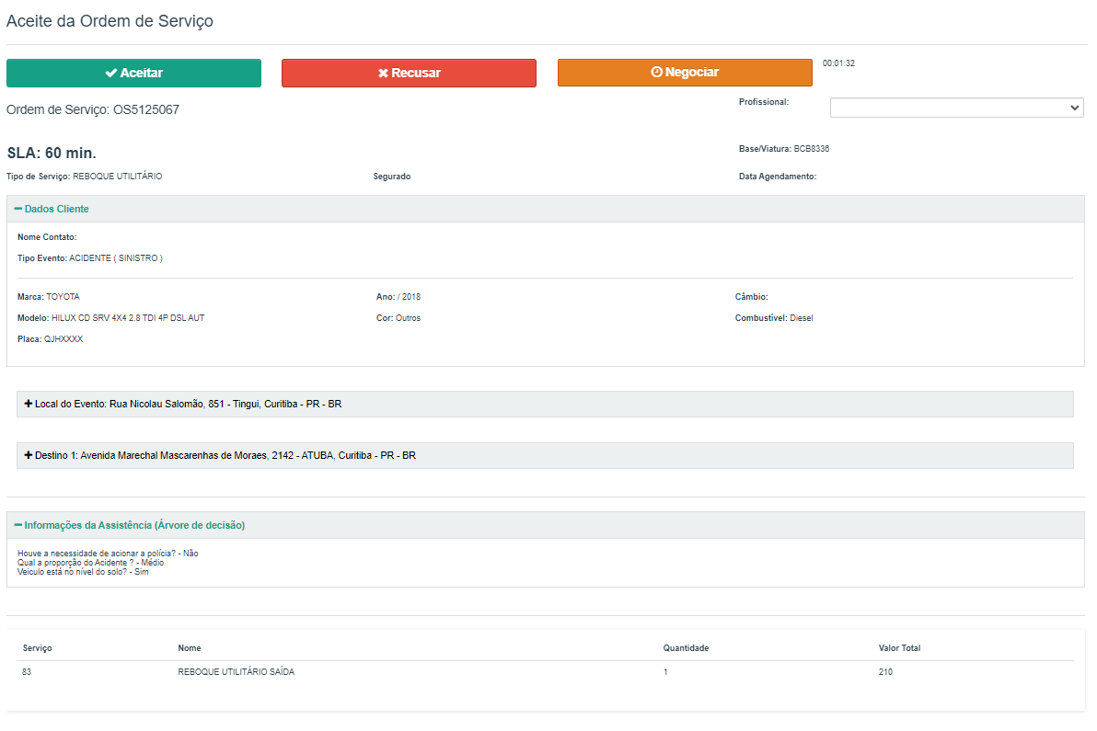Select the REBOQUE UTILITÁRIO SAÍDA row

(x=237, y=673)
